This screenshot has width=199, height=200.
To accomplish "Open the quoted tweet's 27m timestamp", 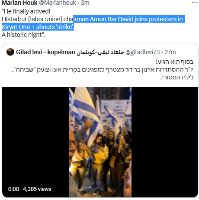I will click(170, 52).
